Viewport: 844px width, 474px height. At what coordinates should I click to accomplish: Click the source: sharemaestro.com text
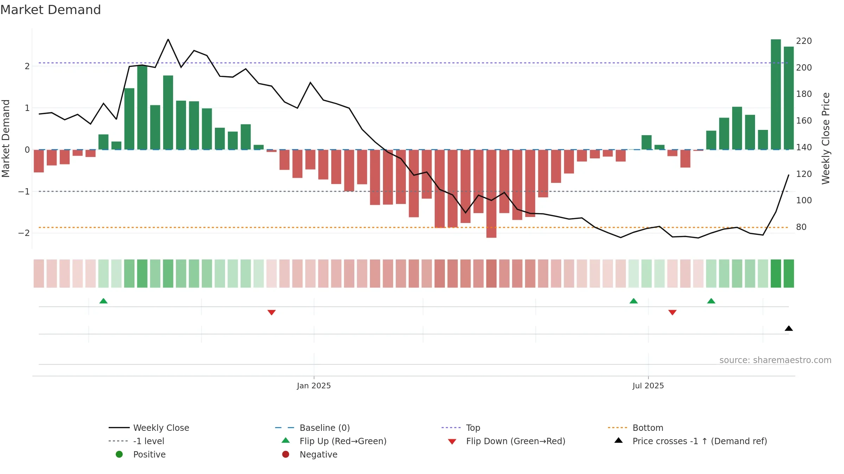(x=775, y=360)
